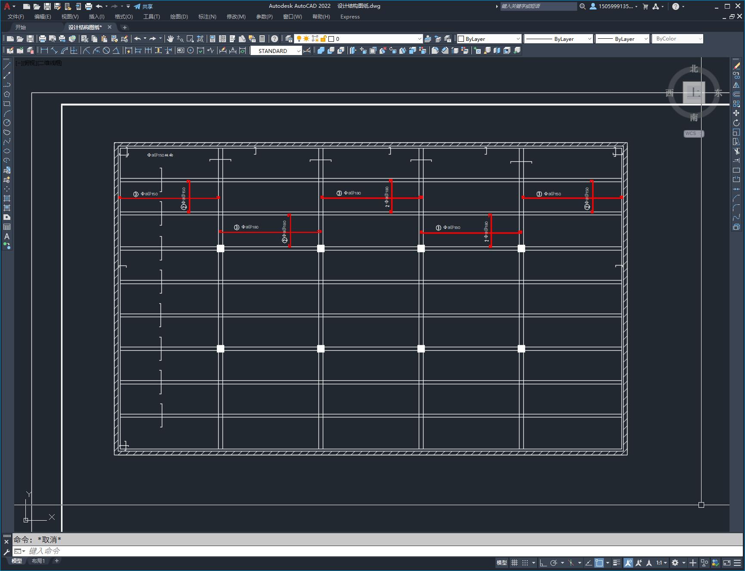Activate the Pan hand tool
The image size is (745, 571).
170,39
